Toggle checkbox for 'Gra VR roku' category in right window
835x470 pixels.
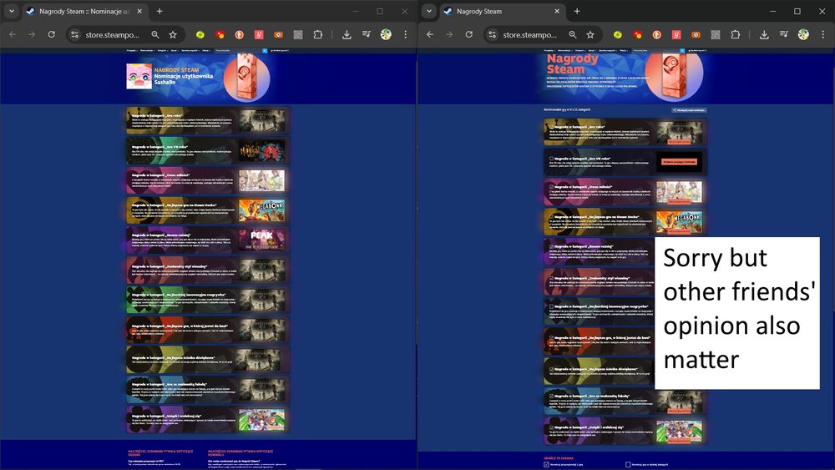(x=551, y=159)
